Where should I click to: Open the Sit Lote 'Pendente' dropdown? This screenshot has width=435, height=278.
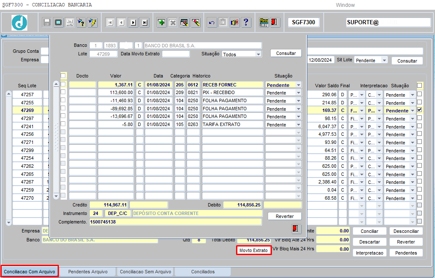[x=384, y=60]
